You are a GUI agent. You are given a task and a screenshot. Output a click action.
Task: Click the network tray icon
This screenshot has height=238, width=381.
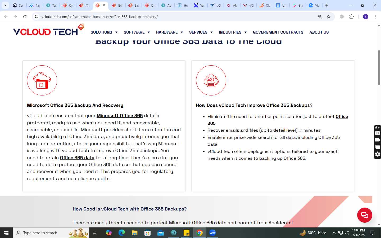[341, 233]
